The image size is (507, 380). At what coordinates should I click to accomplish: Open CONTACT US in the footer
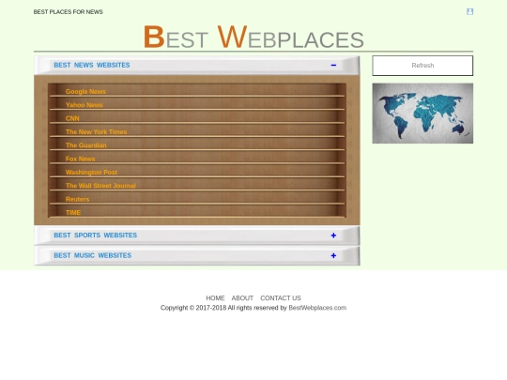[281, 298]
